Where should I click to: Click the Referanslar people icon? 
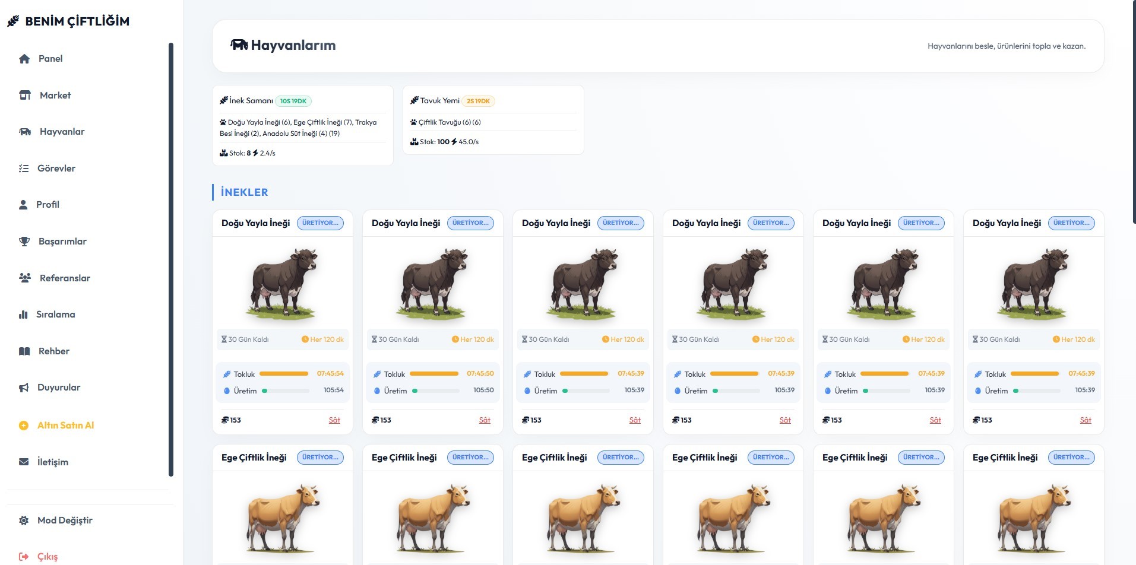(25, 278)
